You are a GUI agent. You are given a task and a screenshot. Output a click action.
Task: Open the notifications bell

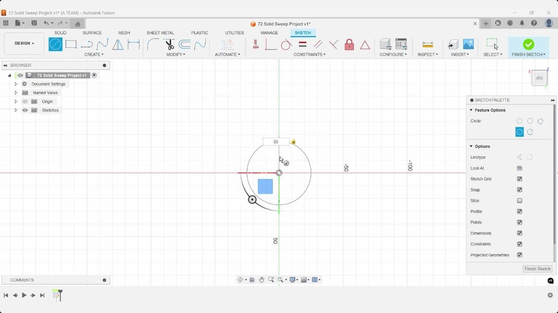522,23
